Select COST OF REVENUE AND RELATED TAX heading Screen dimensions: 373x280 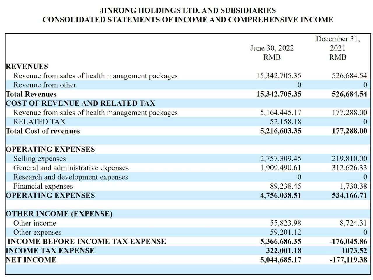click(x=80, y=103)
